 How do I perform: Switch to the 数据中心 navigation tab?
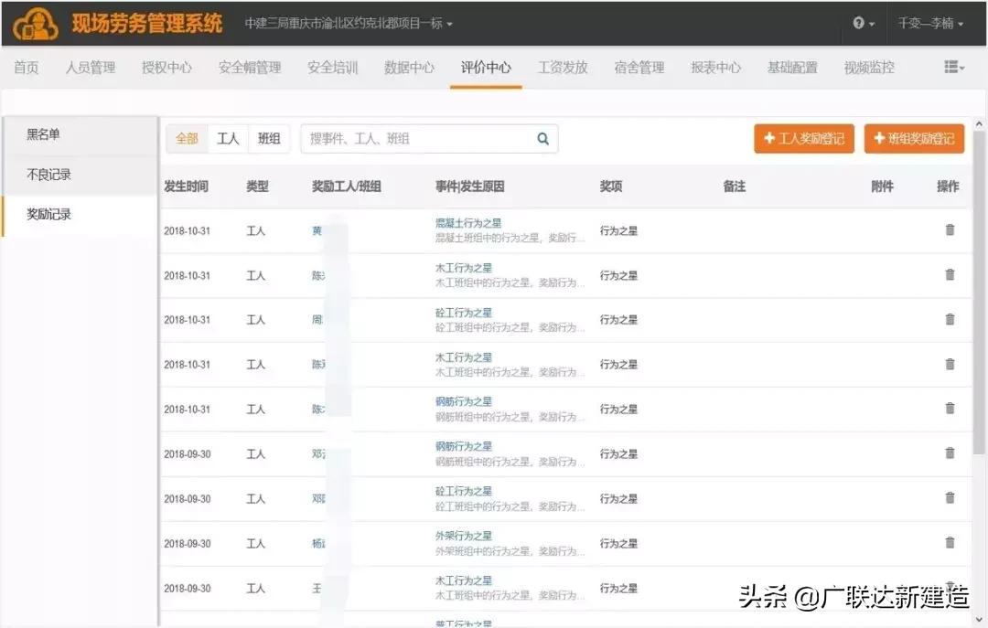(409, 67)
